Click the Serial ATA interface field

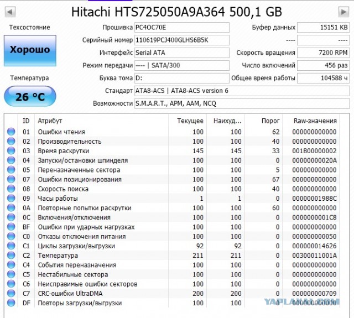(x=182, y=53)
